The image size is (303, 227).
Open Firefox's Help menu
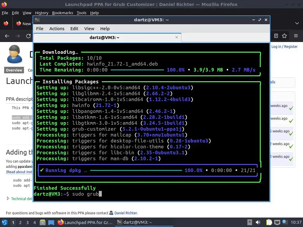pos(94,13)
